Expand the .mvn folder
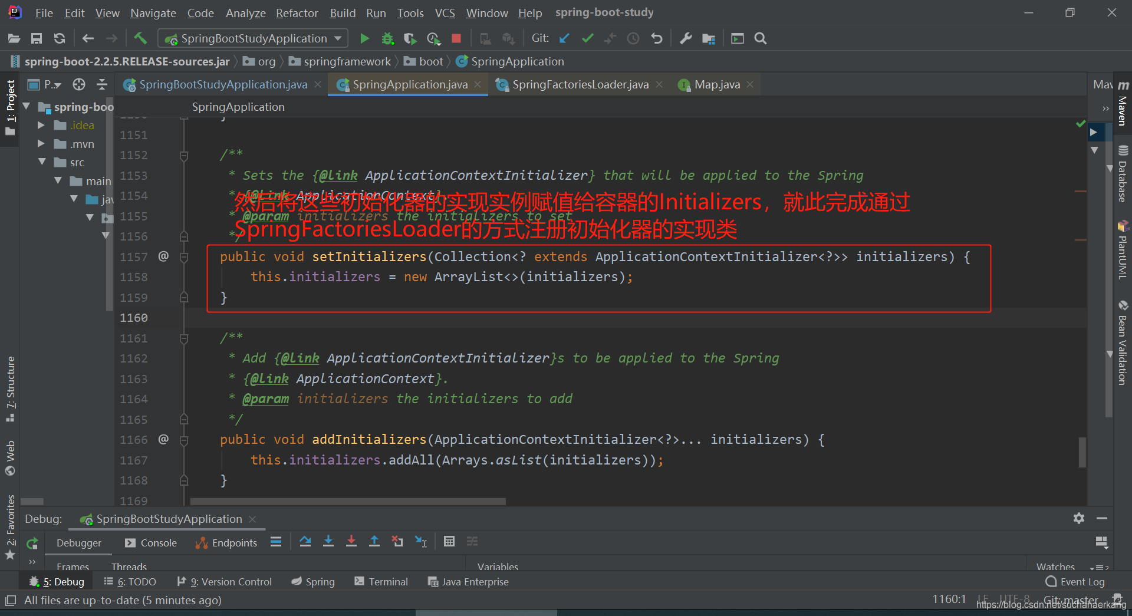The image size is (1132, 616). (41, 144)
